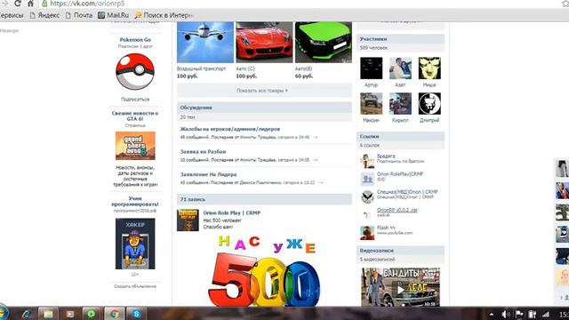Open Orion RolePlay|CRMP link entry

point(400,174)
